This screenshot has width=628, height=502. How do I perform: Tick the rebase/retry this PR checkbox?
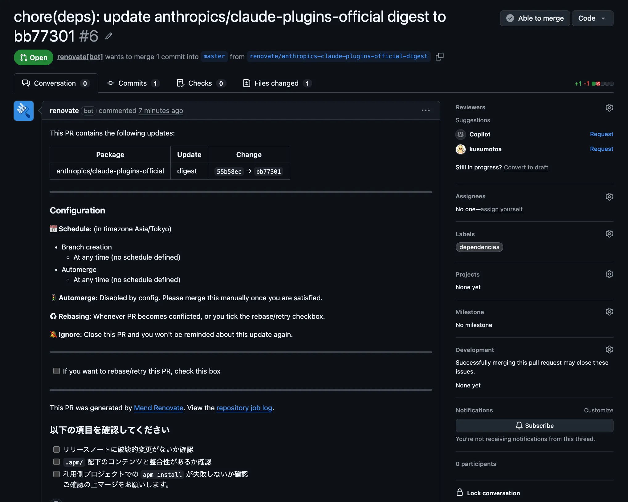tap(56, 371)
